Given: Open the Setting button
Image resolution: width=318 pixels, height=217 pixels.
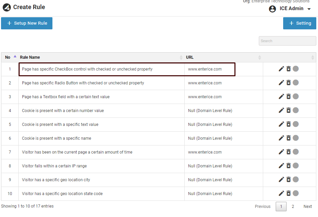Looking at the screenshot, I should pyautogui.click(x=299, y=23).
